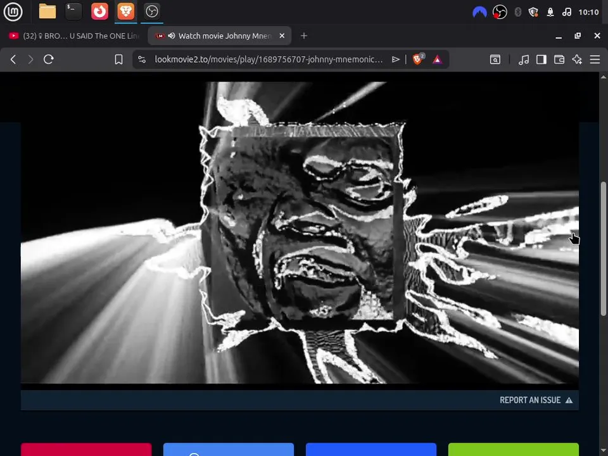Click the Bluetooth tray icon
The image size is (608, 456).
tap(517, 13)
